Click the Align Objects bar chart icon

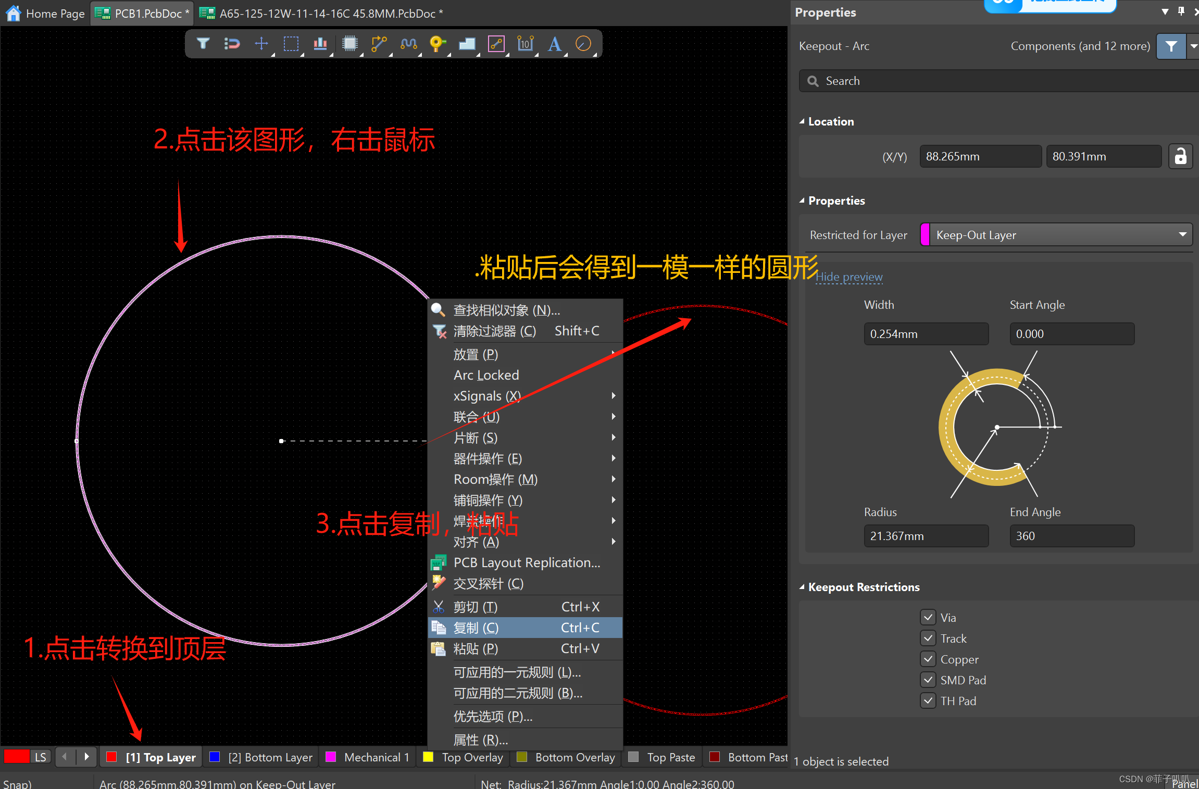(x=320, y=44)
